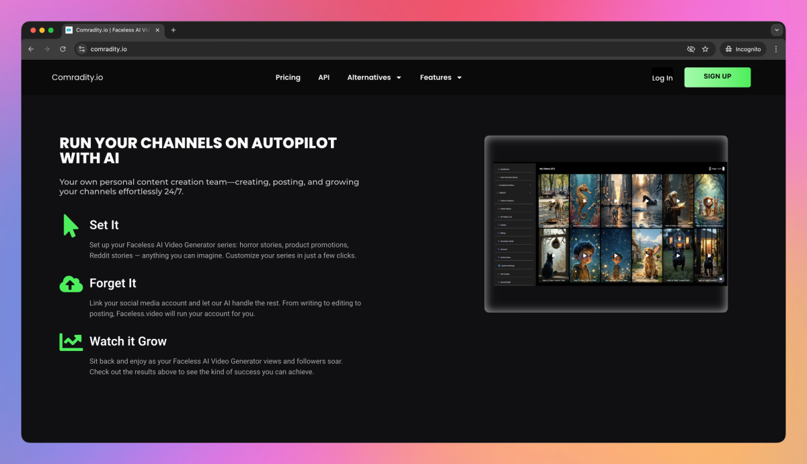Go back using the browser back arrow
This screenshot has height=464, width=807.
coord(31,49)
